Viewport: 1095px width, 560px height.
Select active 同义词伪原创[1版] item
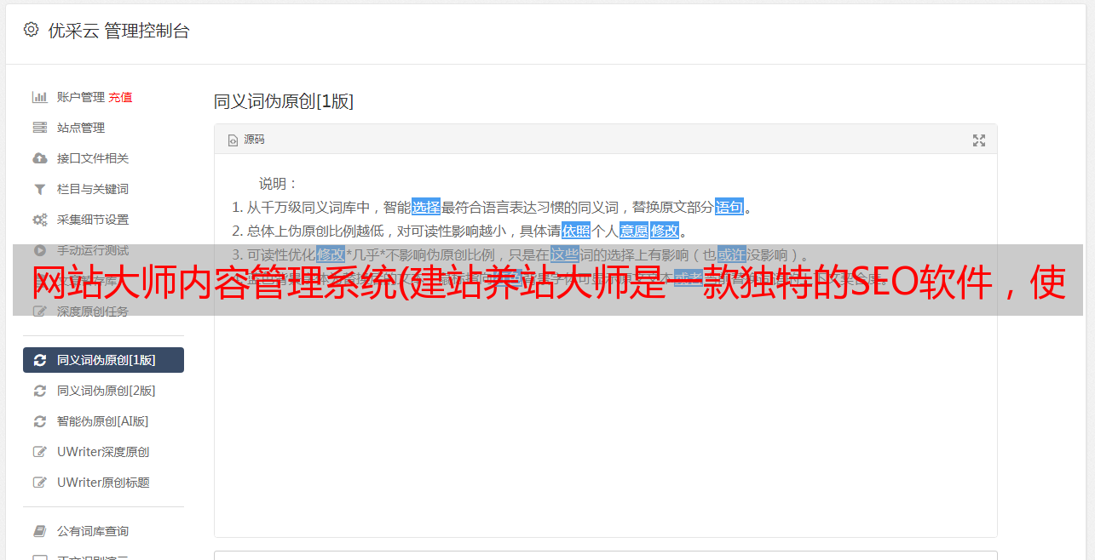[x=103, y=360]
